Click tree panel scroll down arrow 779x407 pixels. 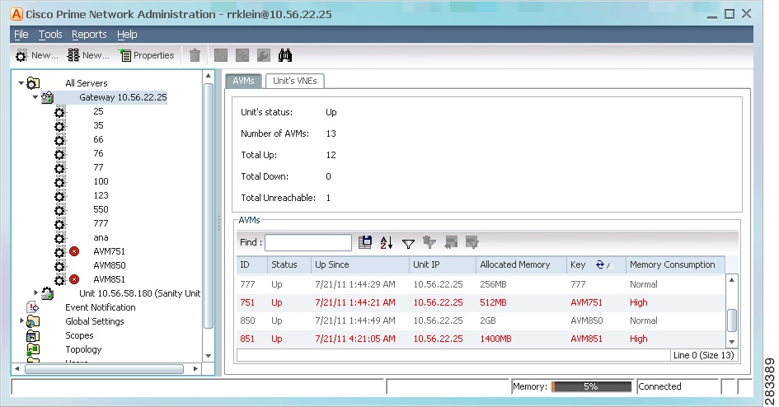tap(209, 356)
